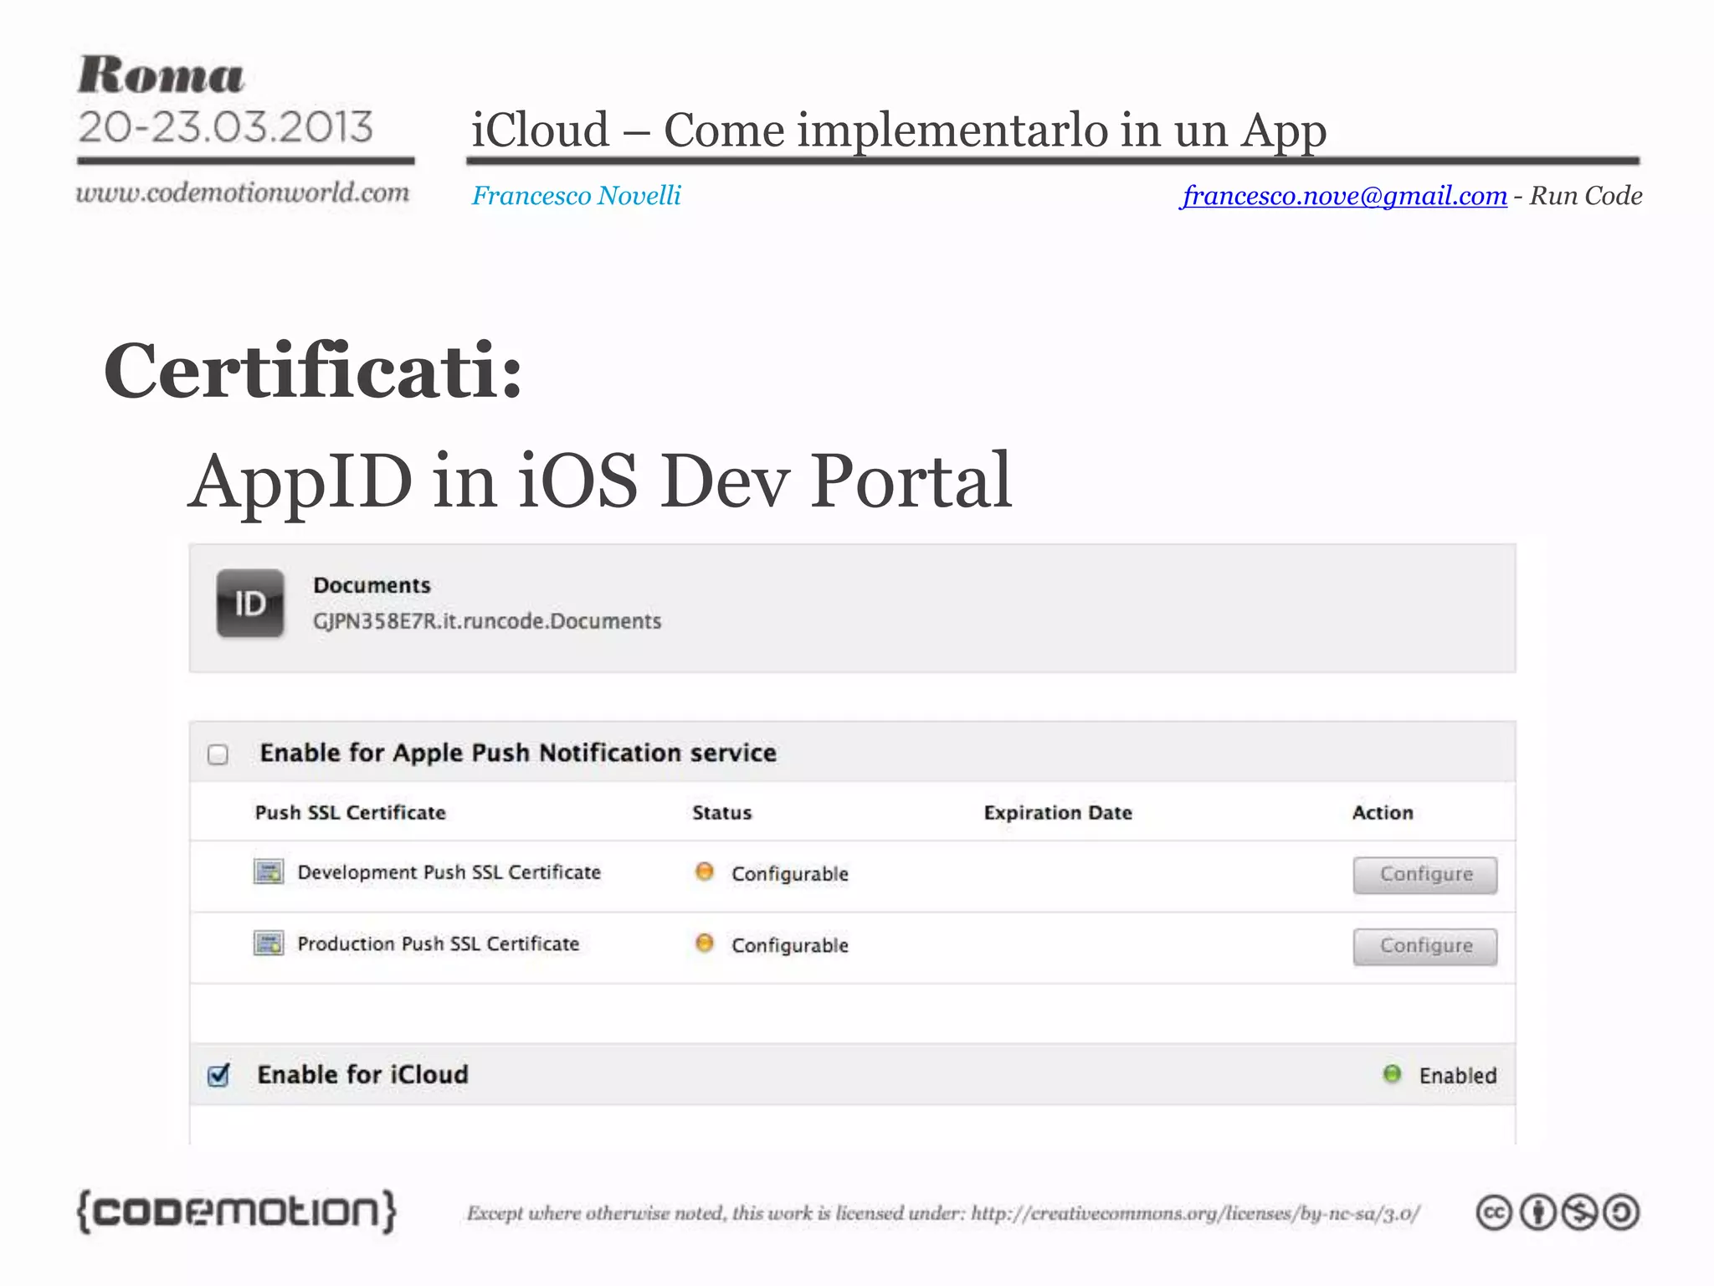Click the Production Push SSL Certificate icon
Viewport: 1714px width, 1286px height.
click(x=269, y=944)
